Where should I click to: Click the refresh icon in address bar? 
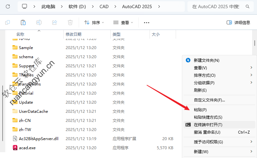tap(8, 7)
